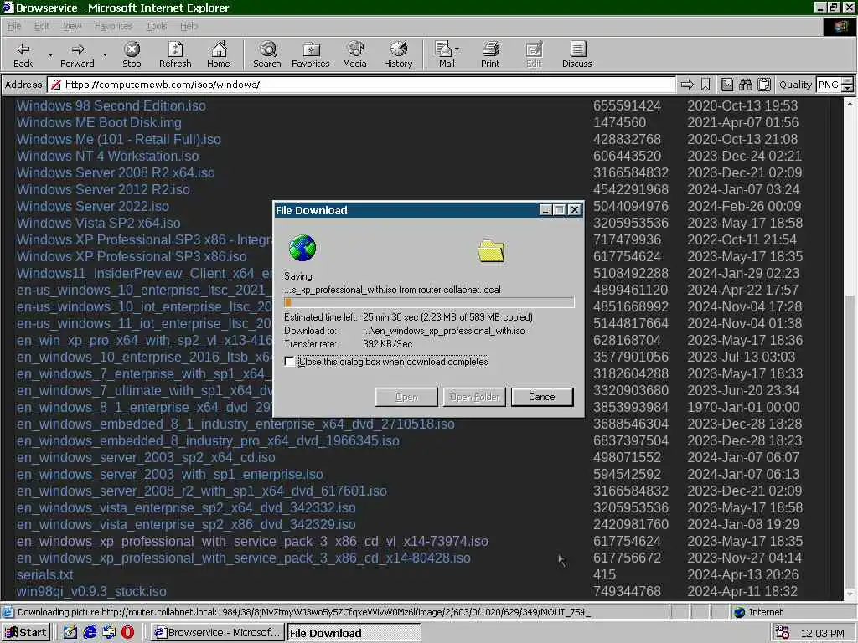Launch Internet Explorer from quick launch

[x=90, y=633]
